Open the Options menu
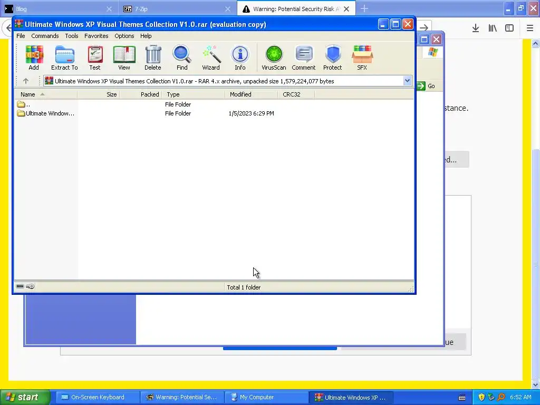 [124, 36]
